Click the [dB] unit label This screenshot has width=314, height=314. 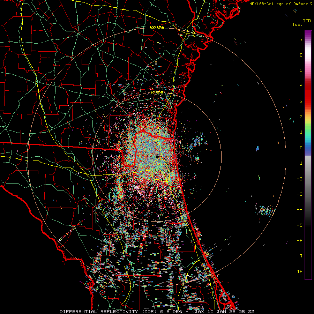(x=298, y=24)
